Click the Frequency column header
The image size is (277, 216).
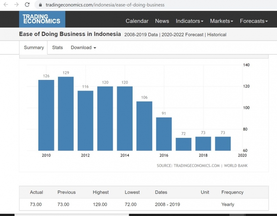click(232, 192)
